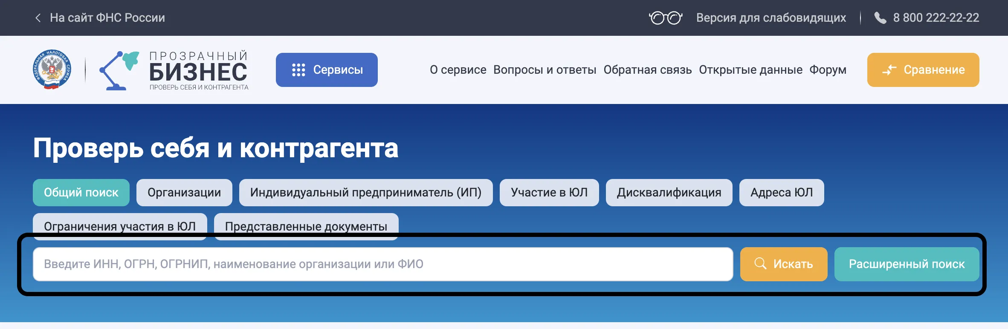This screenshot has height=329, width=1008.
Task: Click the back chevron beside На сайт ФНС России
Action: tap(38, 18)
